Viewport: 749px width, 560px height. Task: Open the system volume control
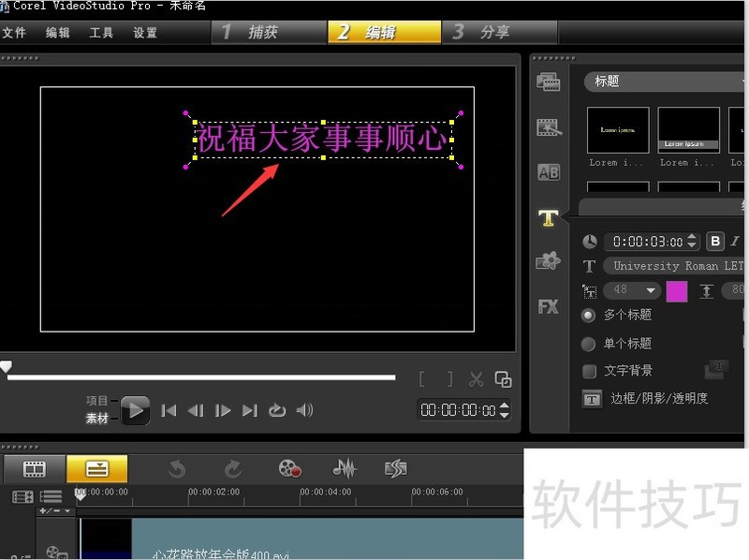(304, 410)
